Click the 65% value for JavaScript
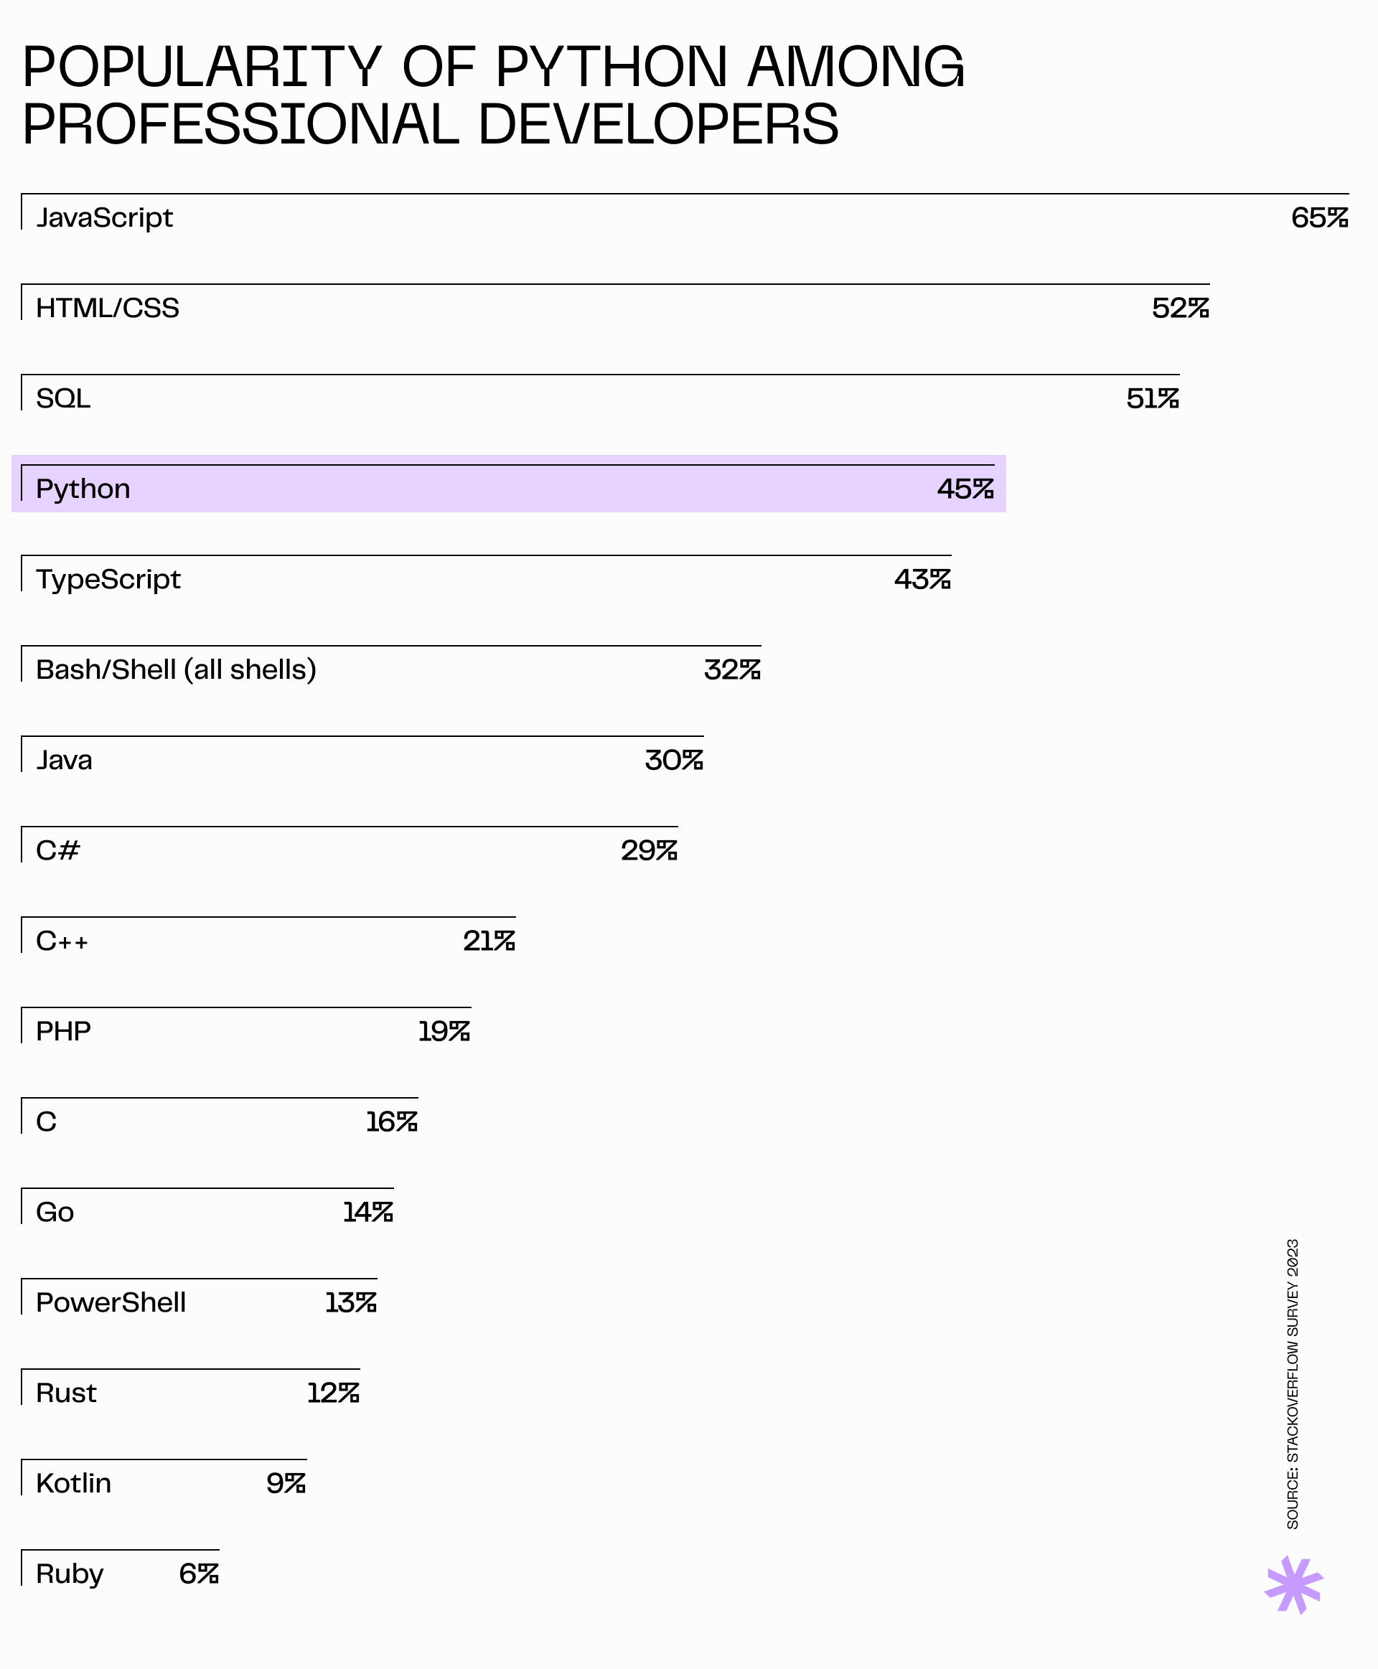1378x1669 pixels. point(1318,217)
